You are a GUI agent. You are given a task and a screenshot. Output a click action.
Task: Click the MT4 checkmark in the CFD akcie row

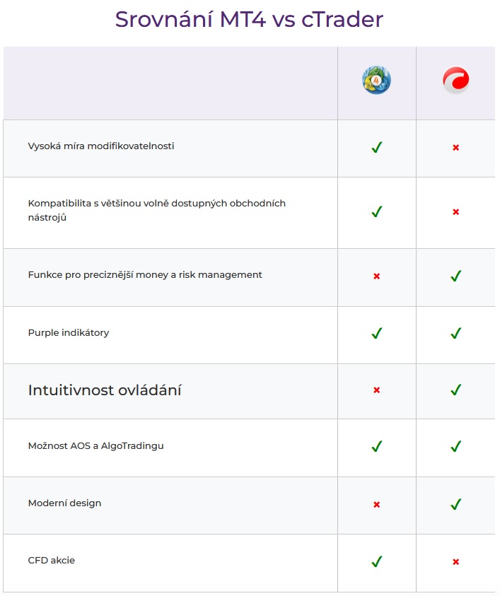377,561
